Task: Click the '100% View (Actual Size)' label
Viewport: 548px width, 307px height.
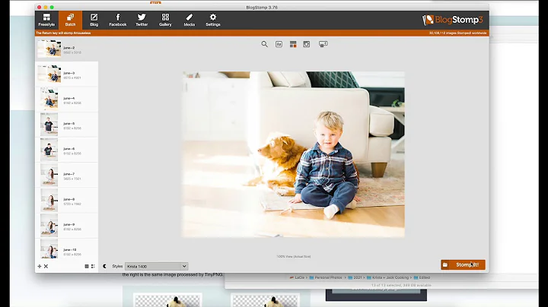Action: point(294,256)
